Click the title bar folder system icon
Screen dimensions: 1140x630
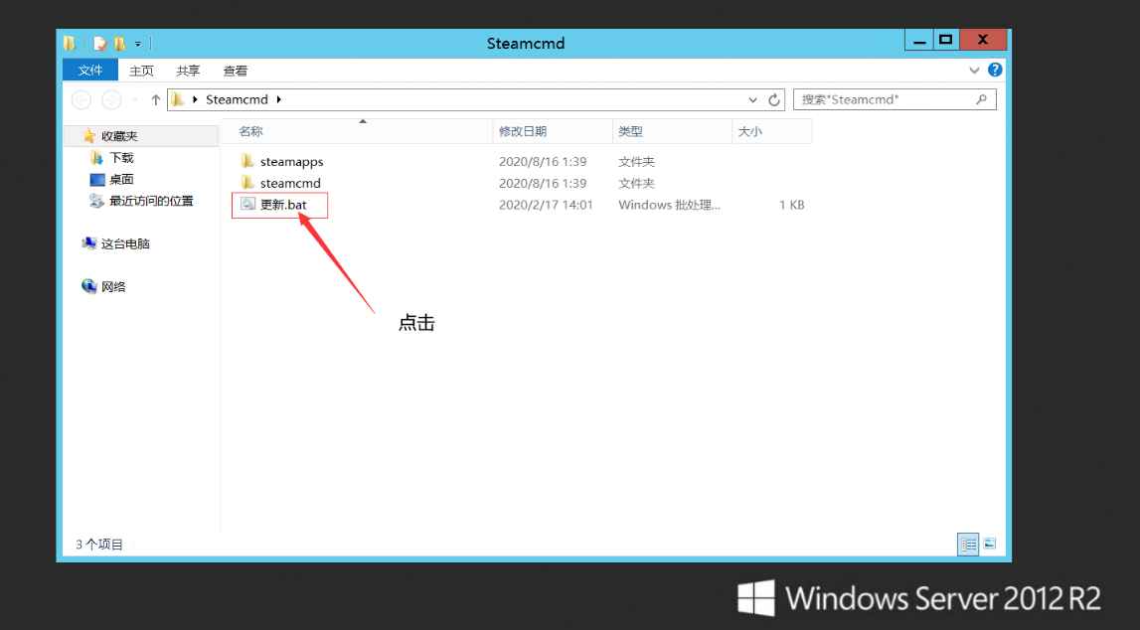[x=70, y=44]
